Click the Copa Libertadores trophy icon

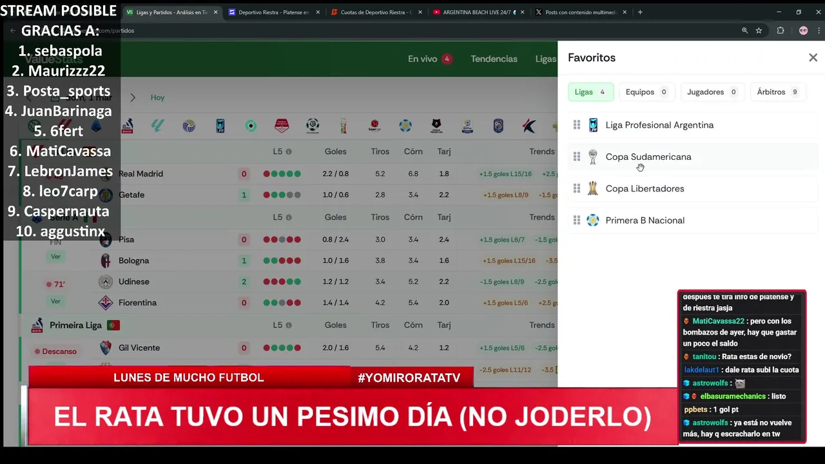593,189
